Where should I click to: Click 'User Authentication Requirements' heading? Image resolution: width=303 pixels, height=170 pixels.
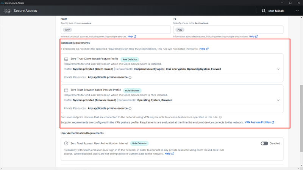(82, 133)
